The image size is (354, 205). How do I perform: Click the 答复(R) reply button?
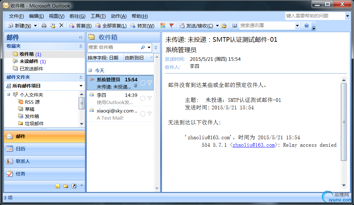click(80, 26)
